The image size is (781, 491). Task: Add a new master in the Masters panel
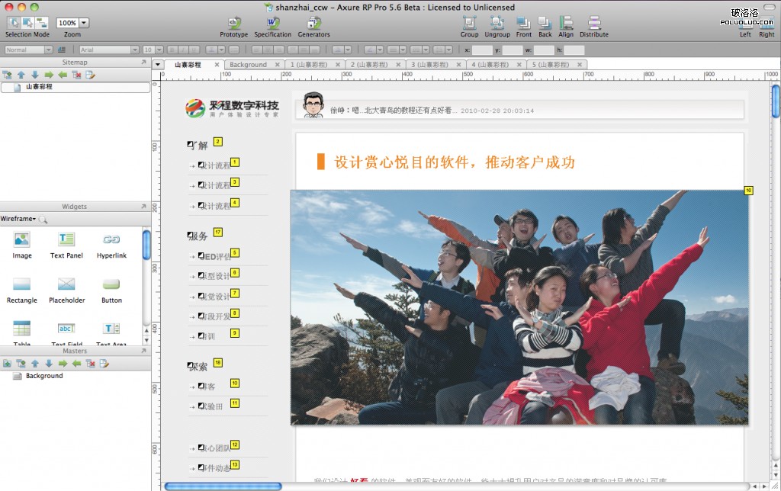coord(7,364)
